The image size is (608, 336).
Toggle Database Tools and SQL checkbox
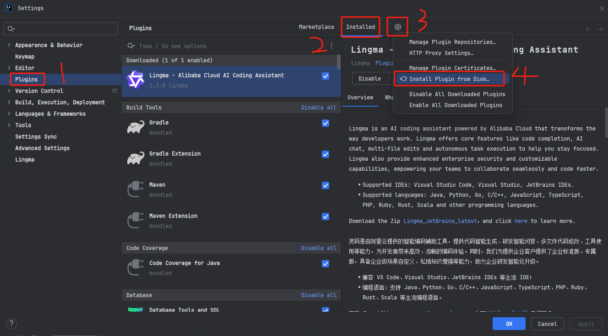pos(326,310)
